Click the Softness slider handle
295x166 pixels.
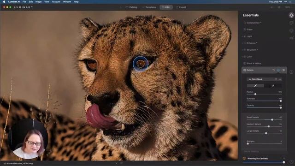click(281, 101)
